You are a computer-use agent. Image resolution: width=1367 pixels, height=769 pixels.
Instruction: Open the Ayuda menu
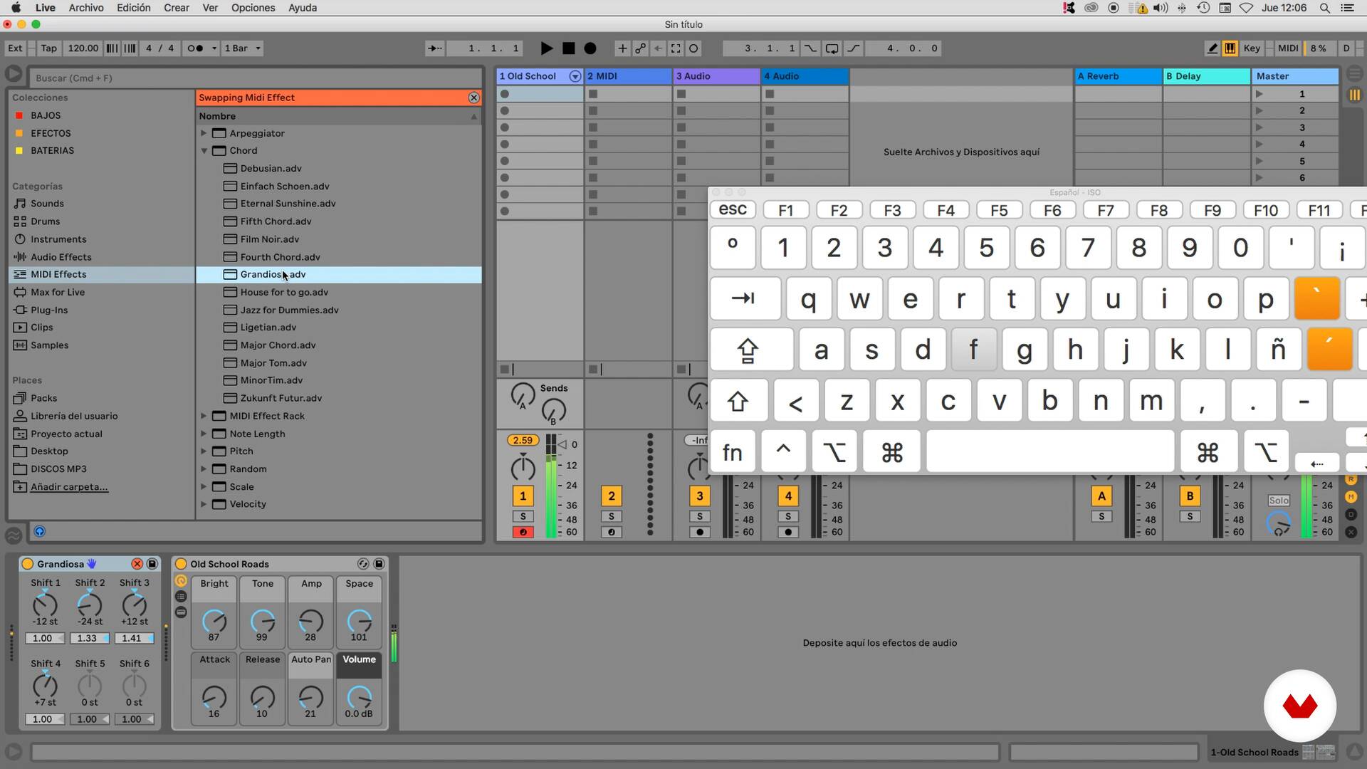tap(303, 8)
